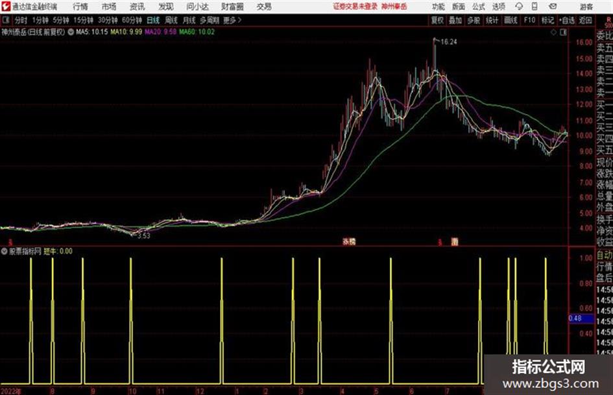
Task: Switch to the 周线 weekly tab
Action: (x=171, y=20)
